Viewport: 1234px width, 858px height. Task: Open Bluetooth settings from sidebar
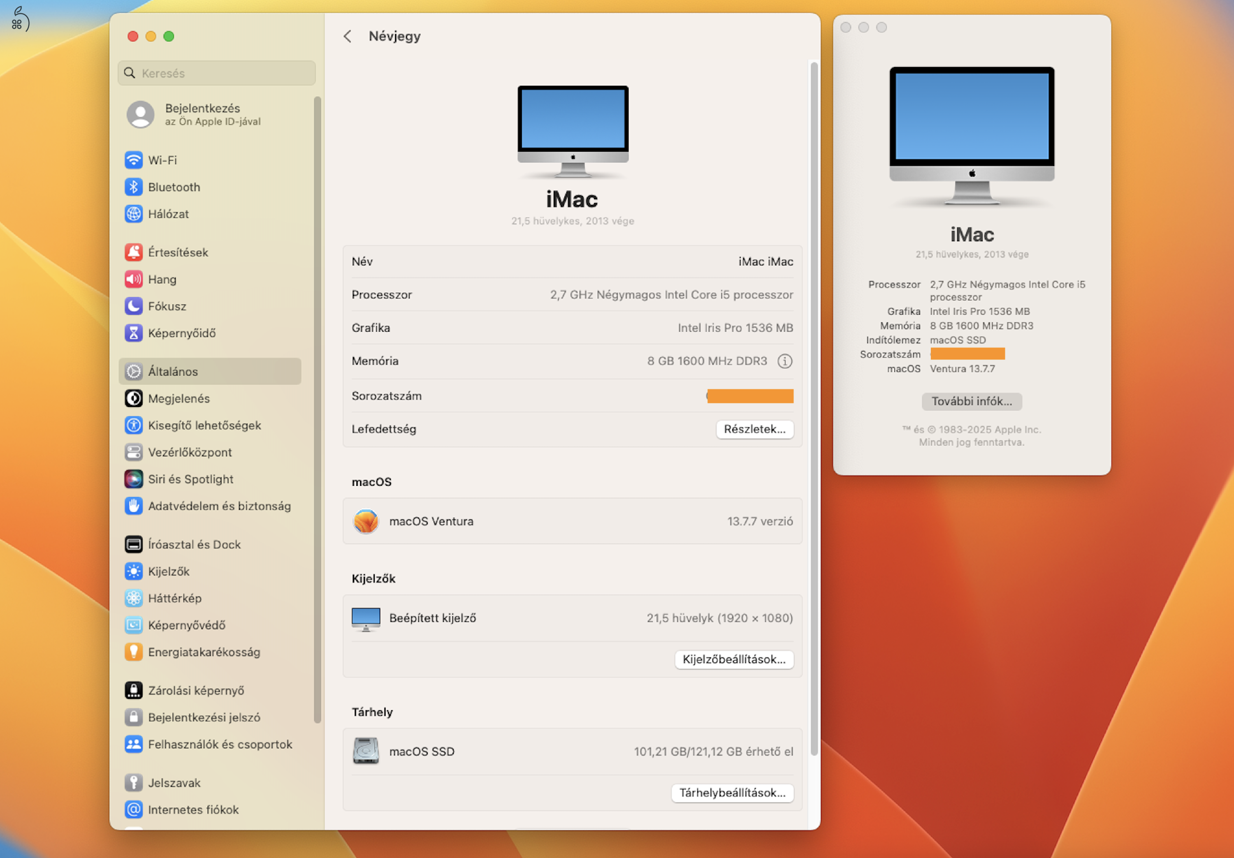[174, 187]
